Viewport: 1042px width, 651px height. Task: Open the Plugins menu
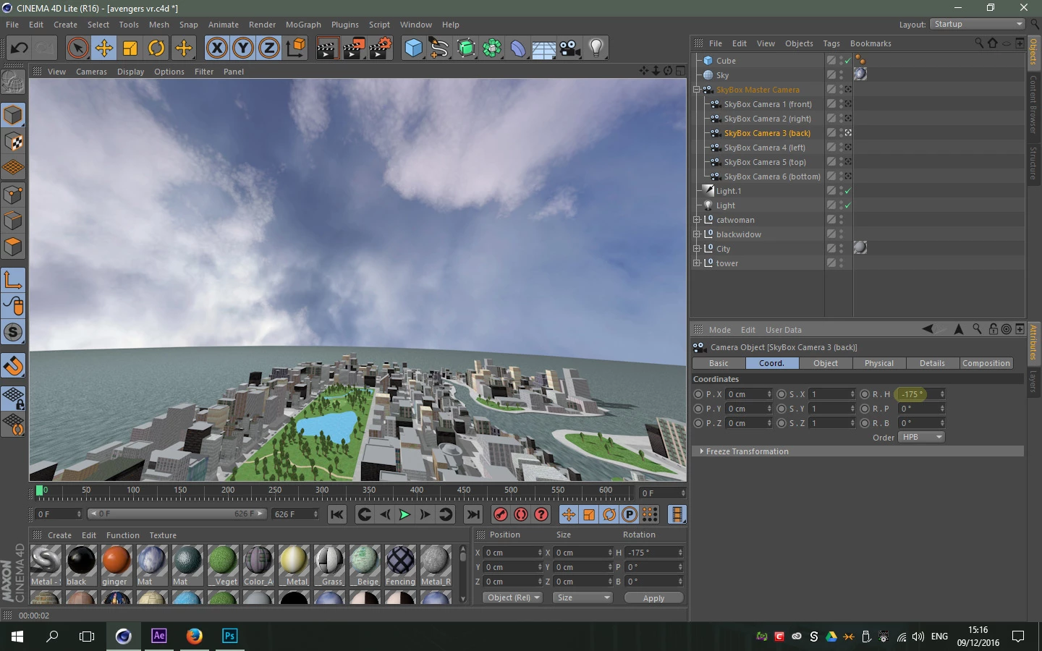pos(344,25)
